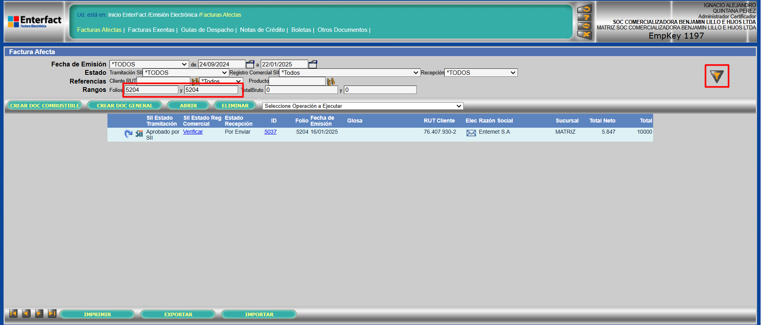Open the Verificar link in the row
763x325 pixels.
[193, 132]
